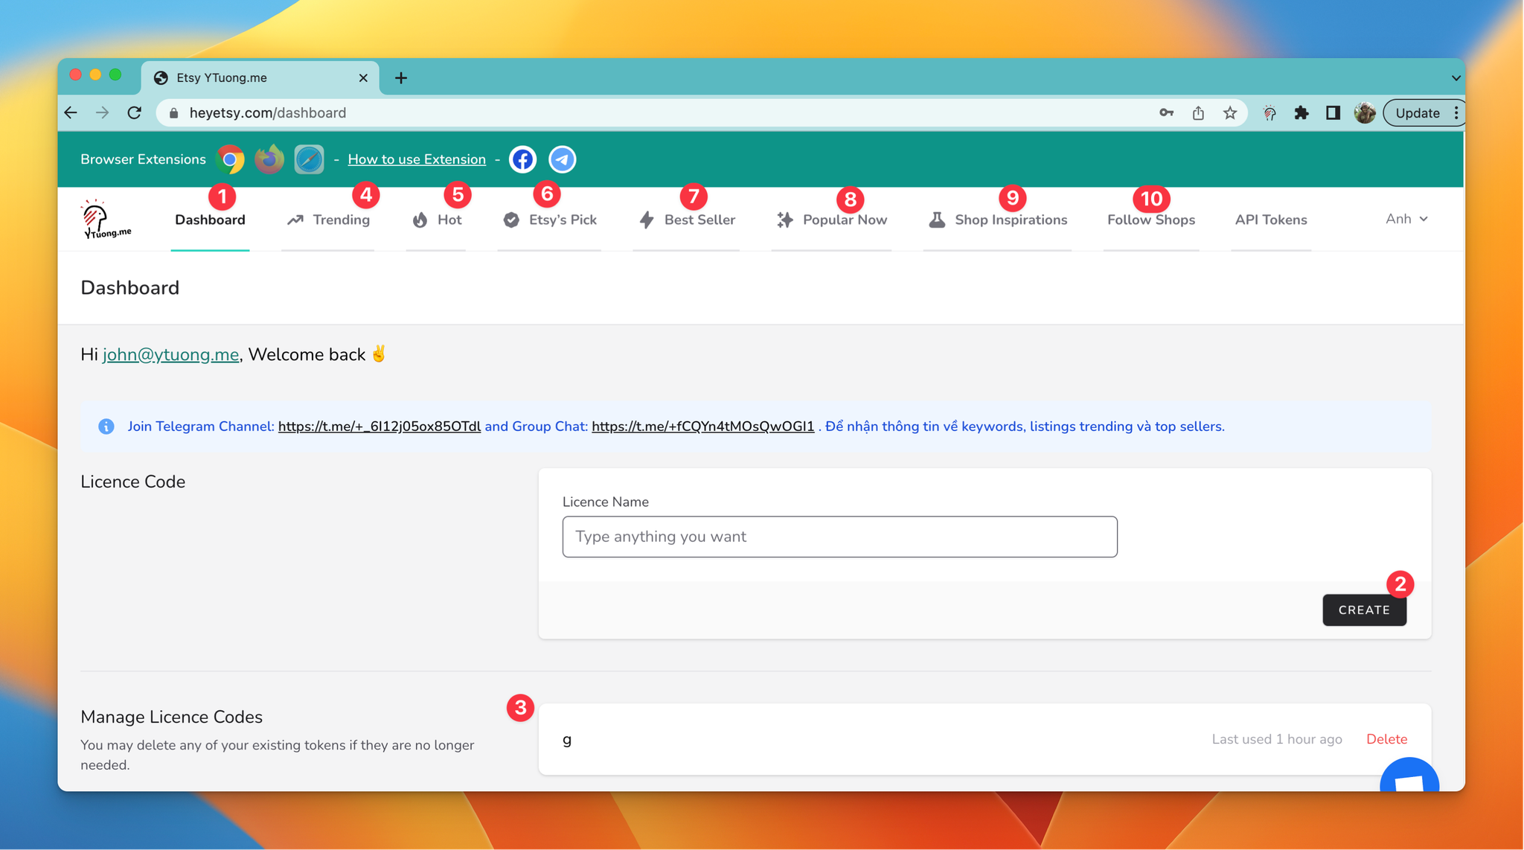
Task: Open the saved passwords key icon
Action: (x=1166, y=112)
